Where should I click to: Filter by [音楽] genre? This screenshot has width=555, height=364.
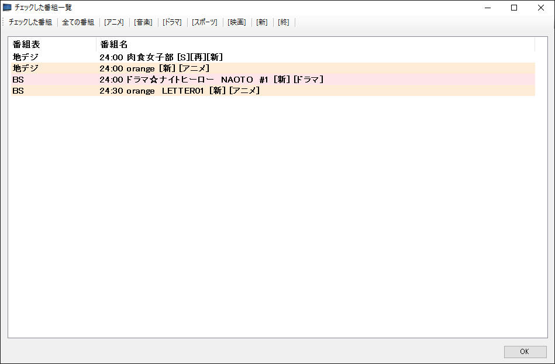tap(143, 22)
